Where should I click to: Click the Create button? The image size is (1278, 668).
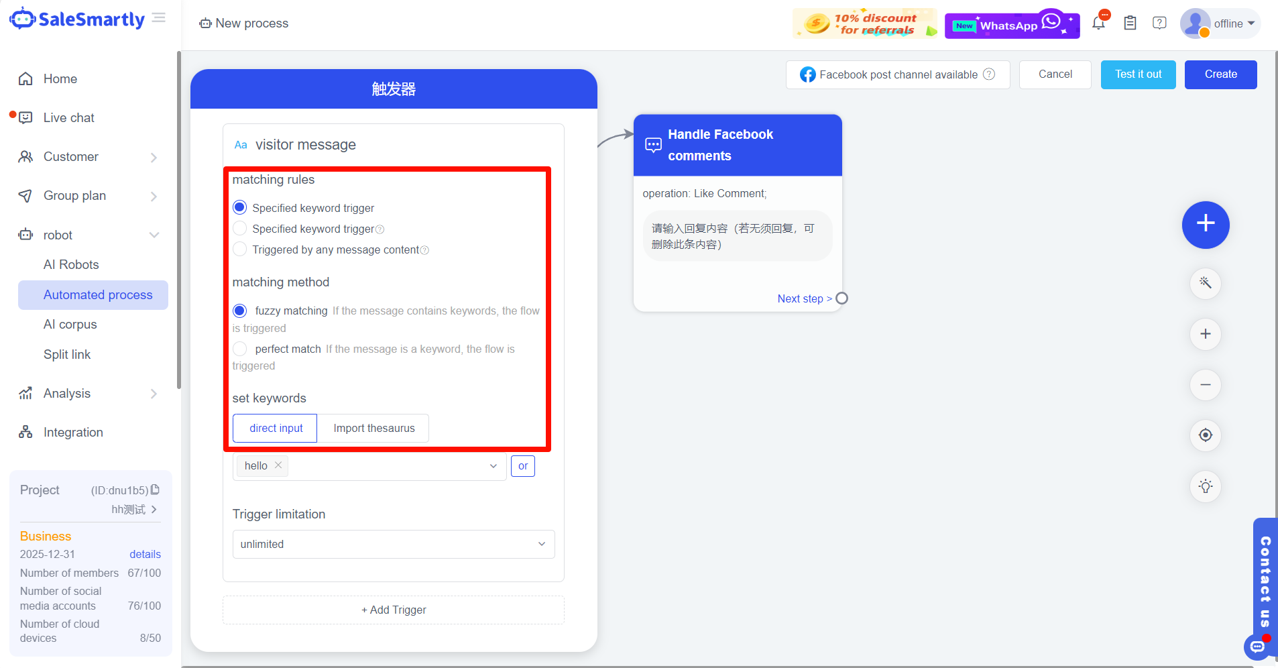coord(1221,74)
